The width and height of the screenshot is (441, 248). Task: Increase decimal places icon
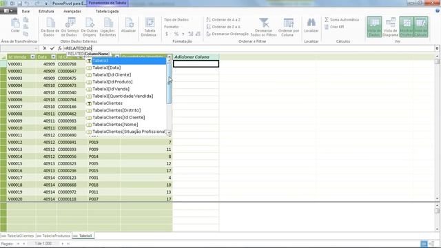tap(191, 34)
